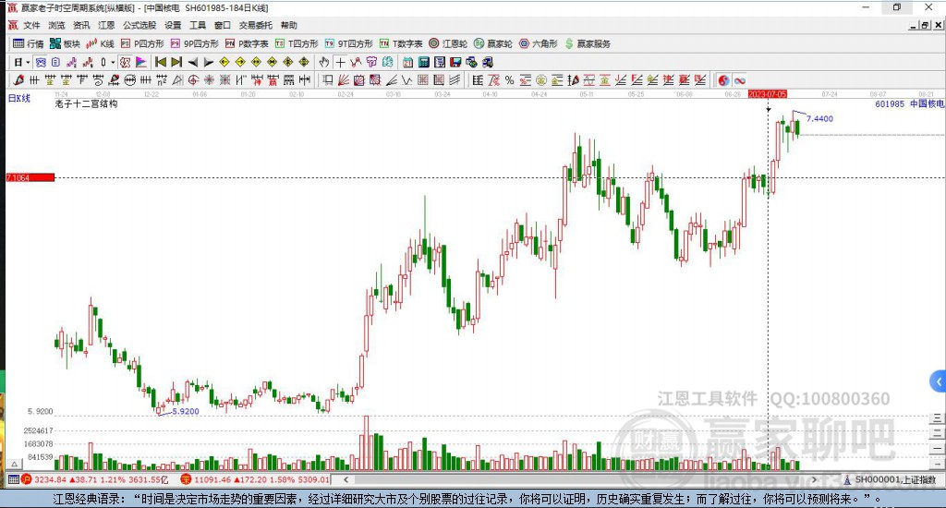Open the 9T四方形 tool
This screenshot has height=508, width=946.
pos(348,43)
